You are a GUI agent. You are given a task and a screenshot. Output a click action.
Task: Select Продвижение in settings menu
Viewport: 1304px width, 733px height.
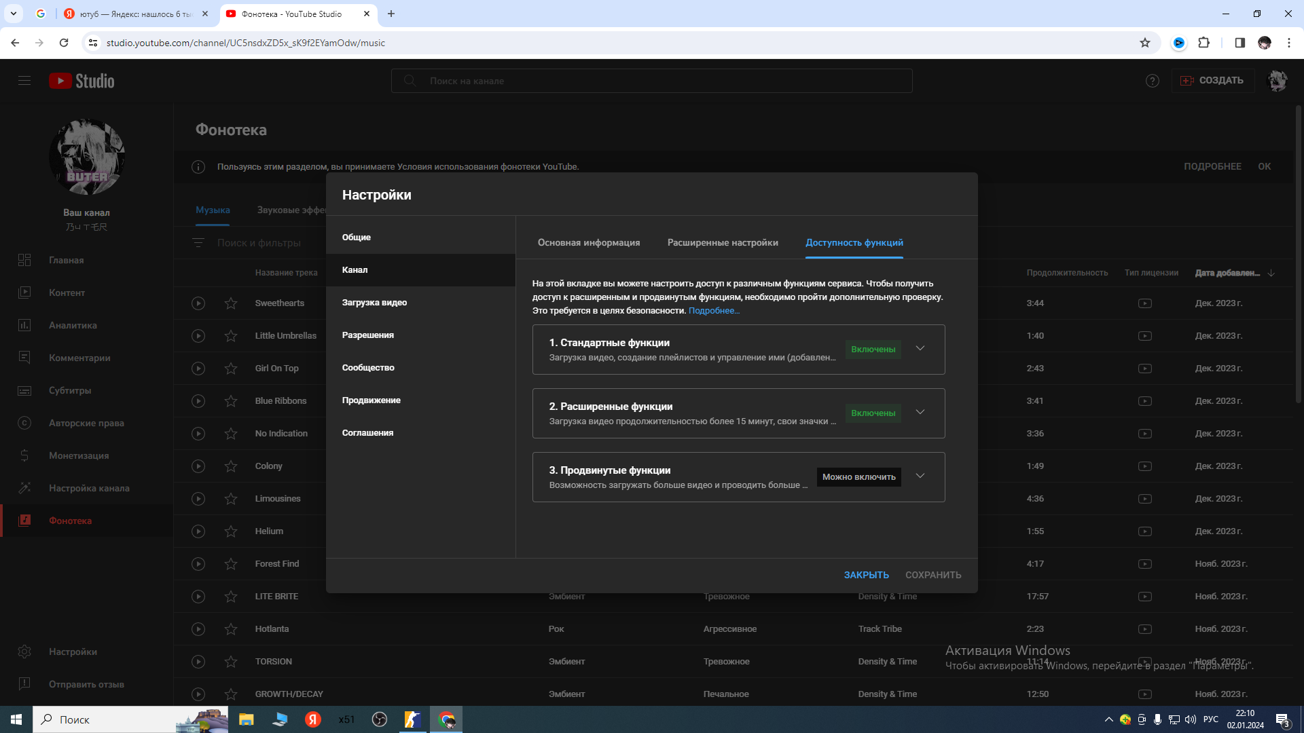click(420, 400)
